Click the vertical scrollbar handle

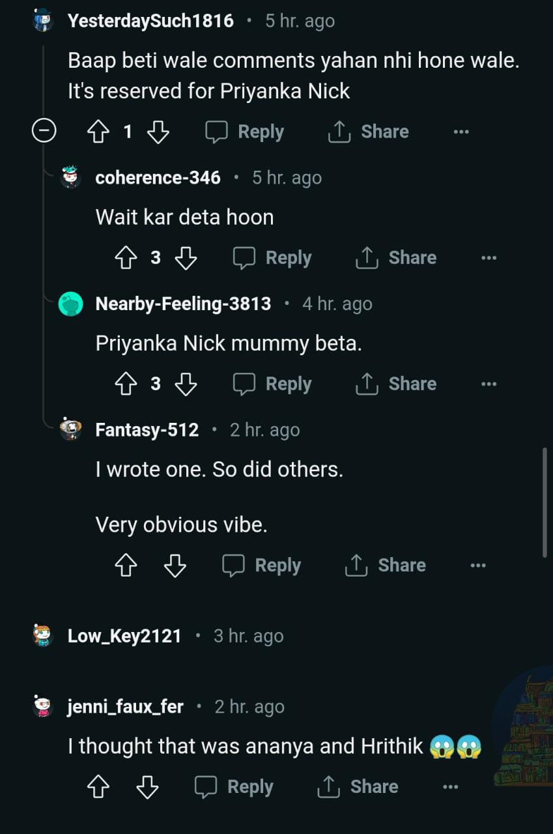[545, 502]
